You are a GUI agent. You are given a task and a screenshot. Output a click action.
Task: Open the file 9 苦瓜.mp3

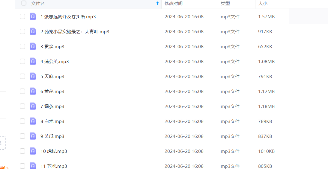click(52, 136)
